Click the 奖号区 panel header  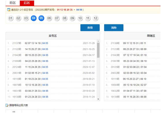pos(53,36)
